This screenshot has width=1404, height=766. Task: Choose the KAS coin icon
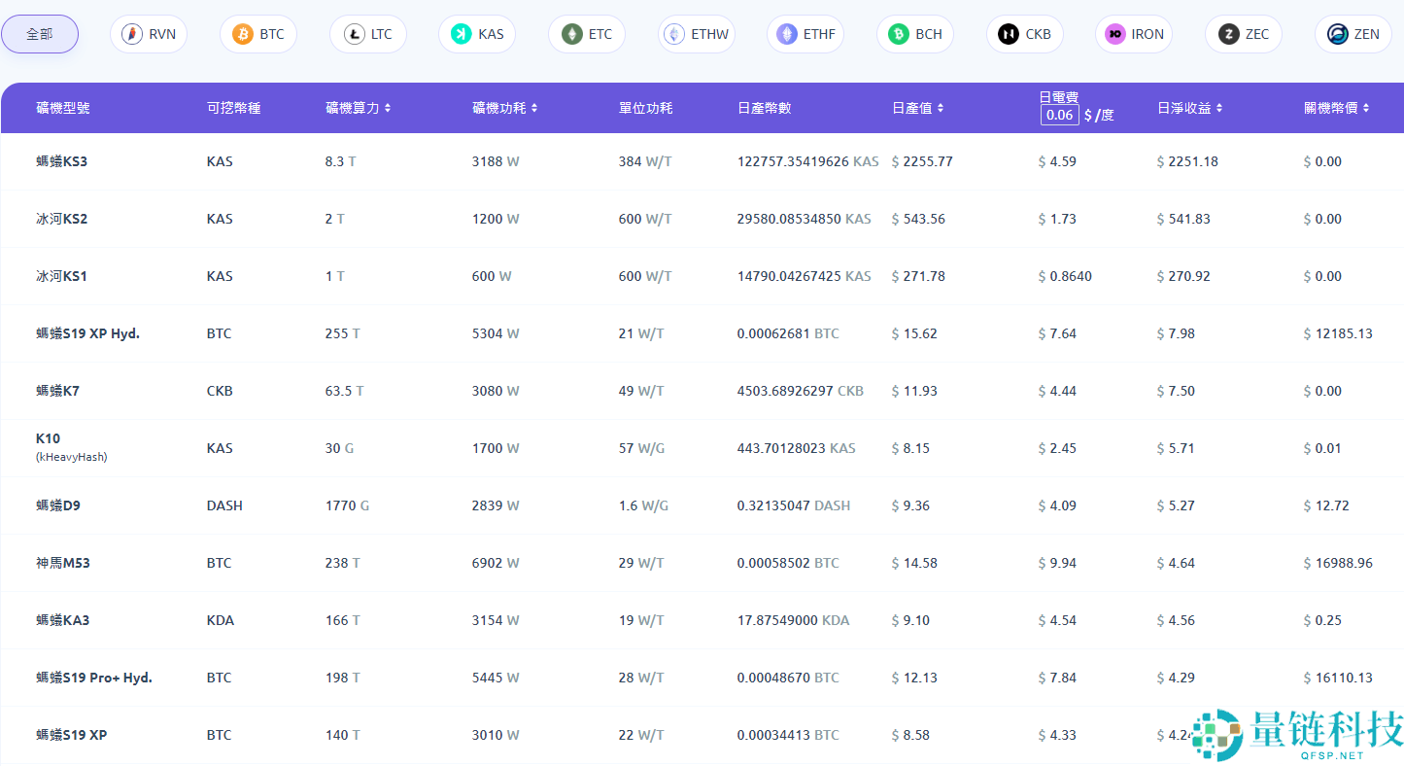pos(461,34)
